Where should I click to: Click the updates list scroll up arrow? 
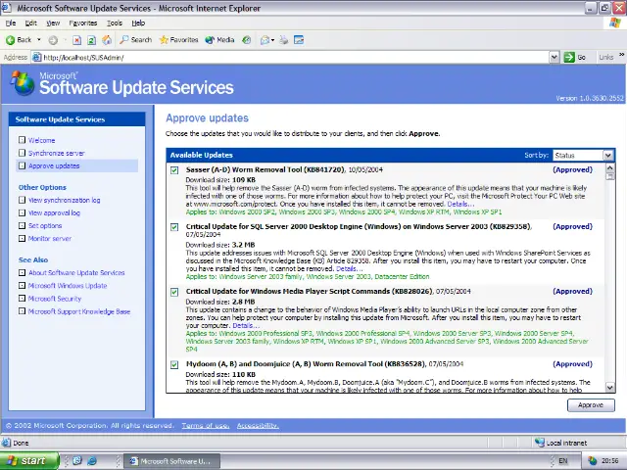click(x=609, y=167)
